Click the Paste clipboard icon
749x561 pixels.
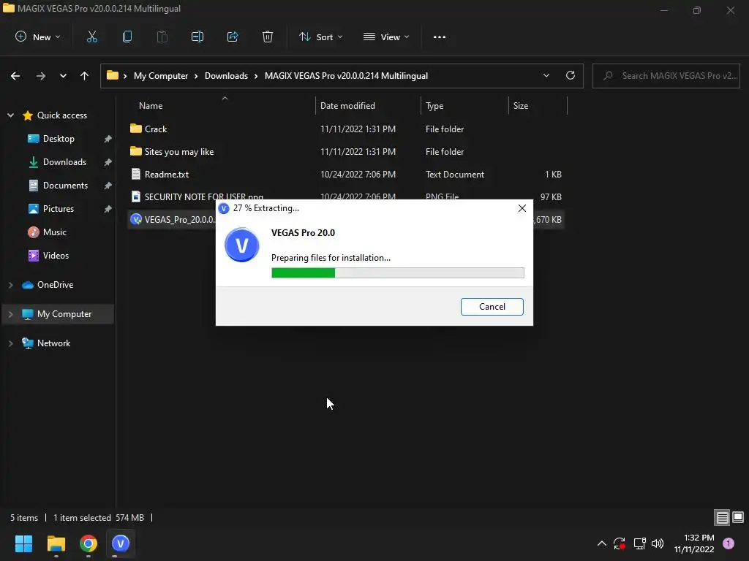[x=162, y=37]
